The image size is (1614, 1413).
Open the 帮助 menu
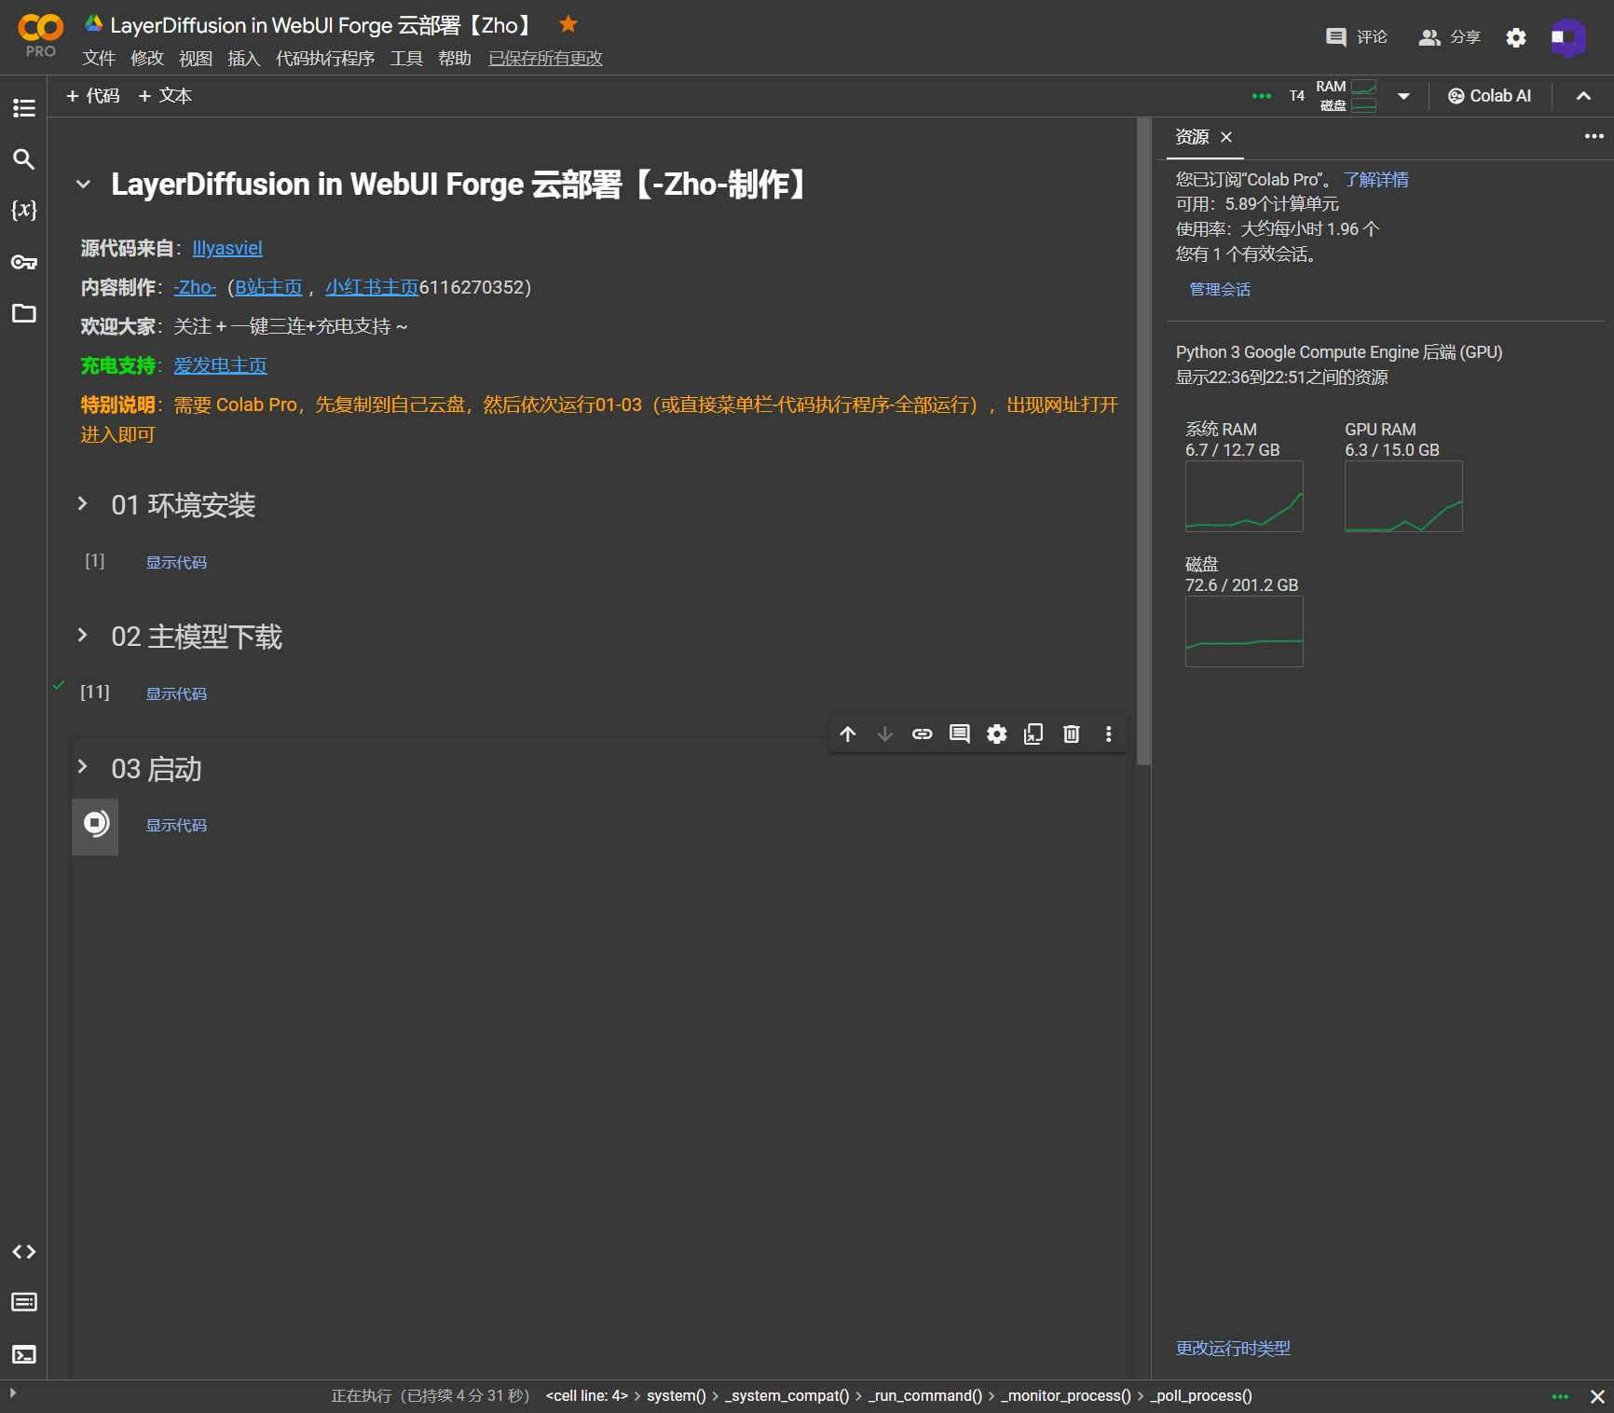(x=455, y=59)
